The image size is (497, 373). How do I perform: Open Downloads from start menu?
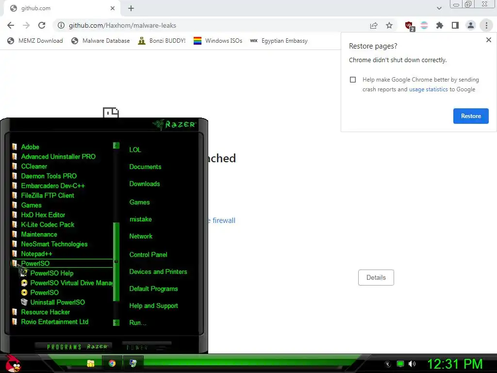pos(145,184)
